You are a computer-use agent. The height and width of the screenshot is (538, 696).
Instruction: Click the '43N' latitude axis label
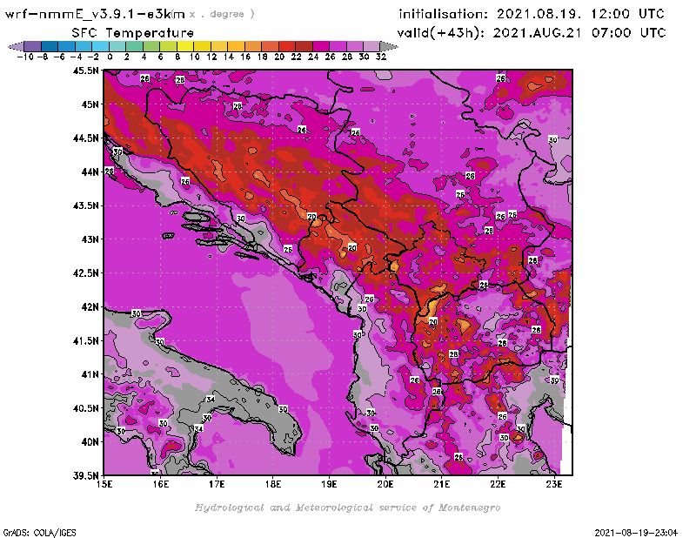(90, 239)
